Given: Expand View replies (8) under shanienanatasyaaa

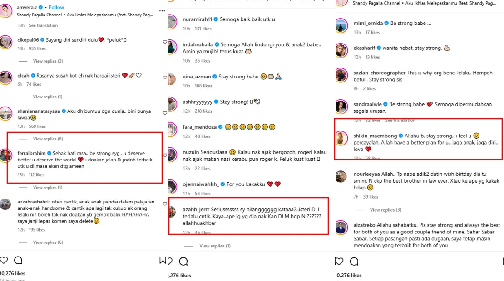Looking at the screenshot, I should point(48,139).
